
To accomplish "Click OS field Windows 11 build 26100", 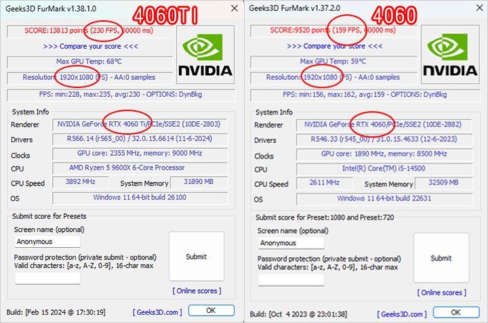I will tap(140, 198).
